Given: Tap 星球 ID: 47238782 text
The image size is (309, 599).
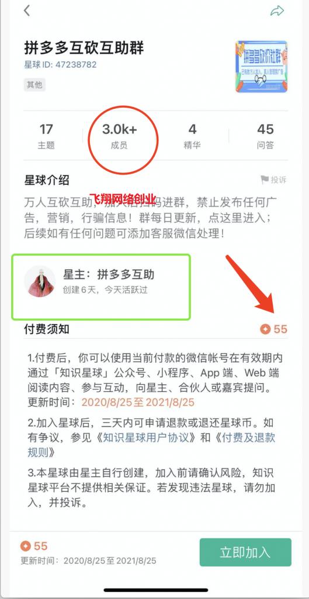Looking at the screenshot, I should point(60,64).
